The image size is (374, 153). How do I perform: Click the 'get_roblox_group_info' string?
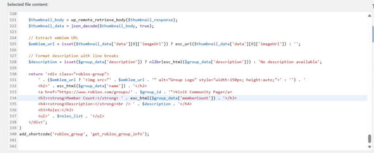[117, 134]
